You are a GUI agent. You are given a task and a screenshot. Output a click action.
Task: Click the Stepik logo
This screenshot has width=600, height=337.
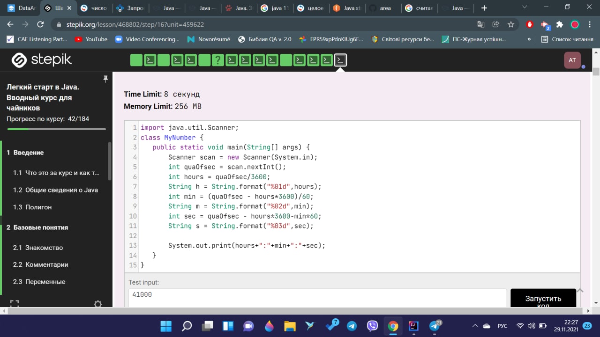(42, 60)
